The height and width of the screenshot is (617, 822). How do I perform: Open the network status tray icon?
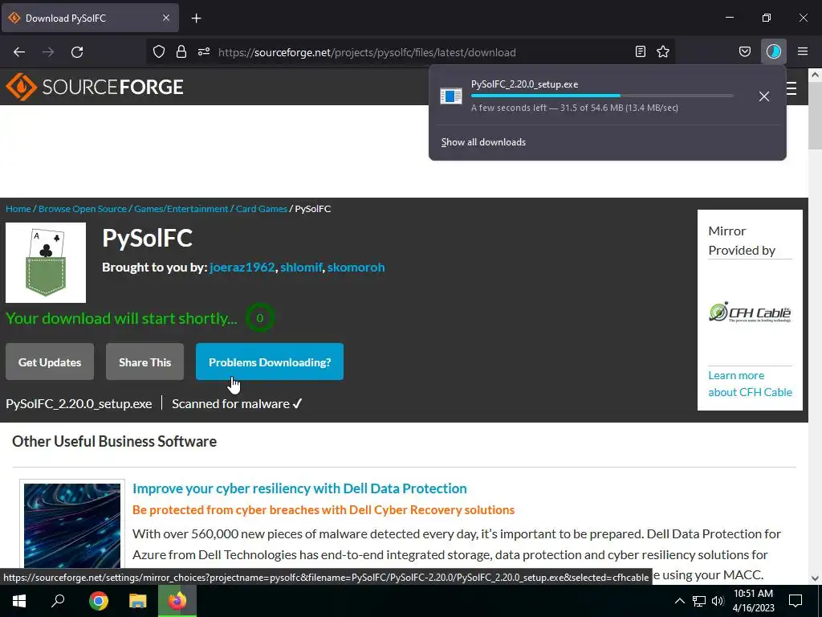699,601
